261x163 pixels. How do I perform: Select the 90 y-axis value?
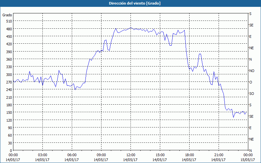click(x=10, y=127)
